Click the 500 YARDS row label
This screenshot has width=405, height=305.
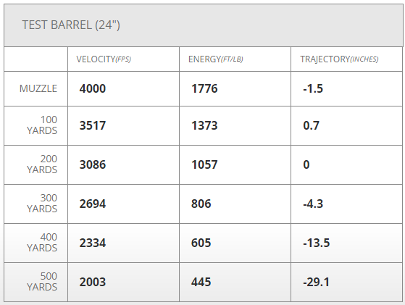click(x=42, y=282)
